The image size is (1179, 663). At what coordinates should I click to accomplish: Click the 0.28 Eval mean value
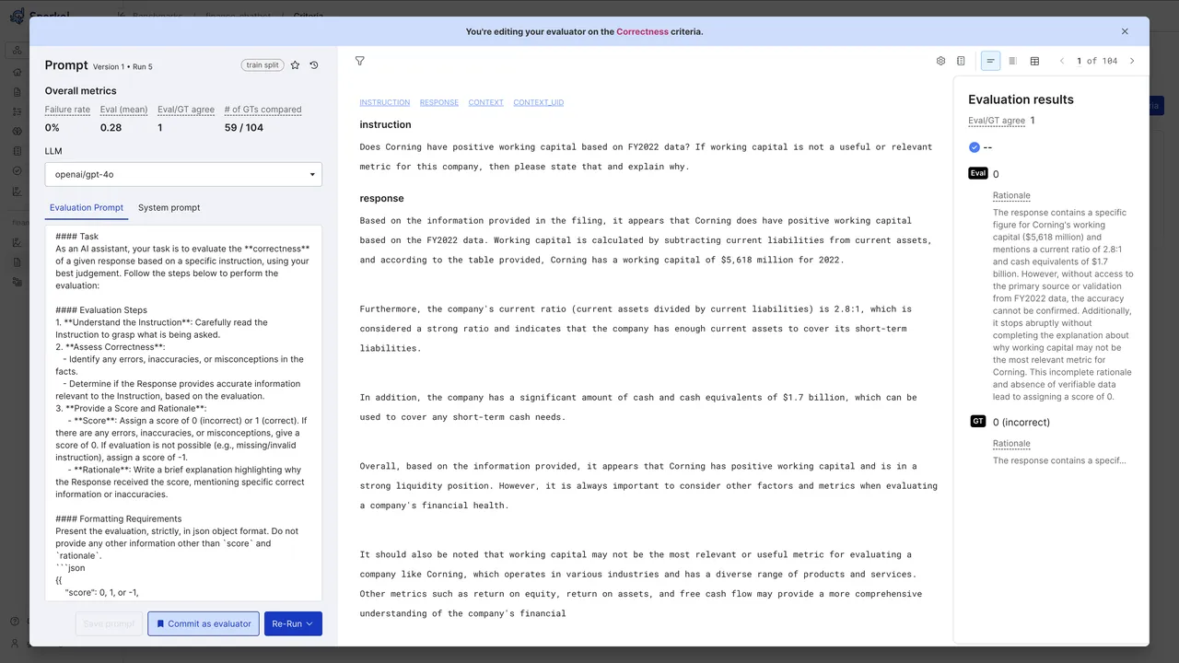pyautogui.click(x=111, y=127)
